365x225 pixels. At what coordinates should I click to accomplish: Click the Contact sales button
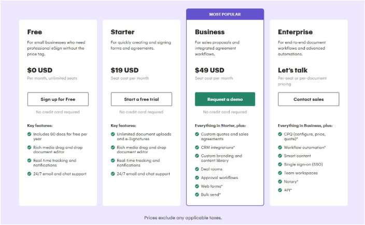[x=308, y=99]
